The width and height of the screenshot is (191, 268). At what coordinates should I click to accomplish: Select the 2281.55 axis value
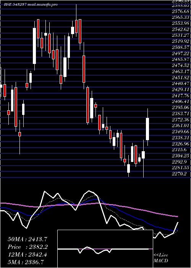(180, 168)
